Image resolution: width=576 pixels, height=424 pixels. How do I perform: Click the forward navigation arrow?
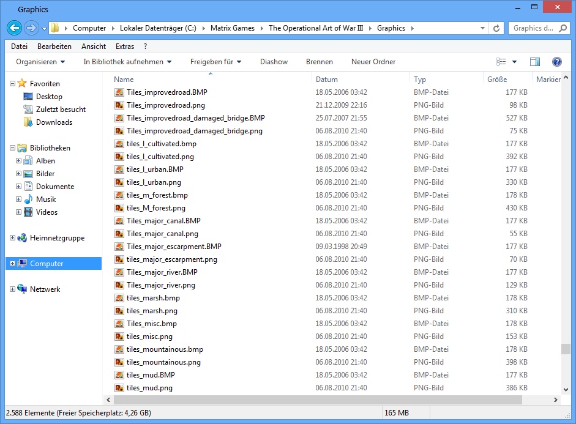coord(31,28)
